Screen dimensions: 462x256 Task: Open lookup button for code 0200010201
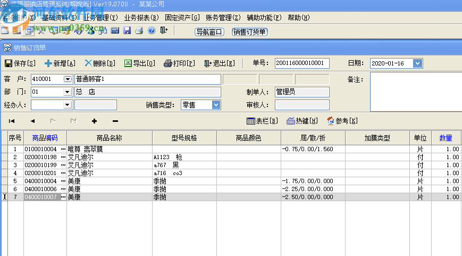63,173
